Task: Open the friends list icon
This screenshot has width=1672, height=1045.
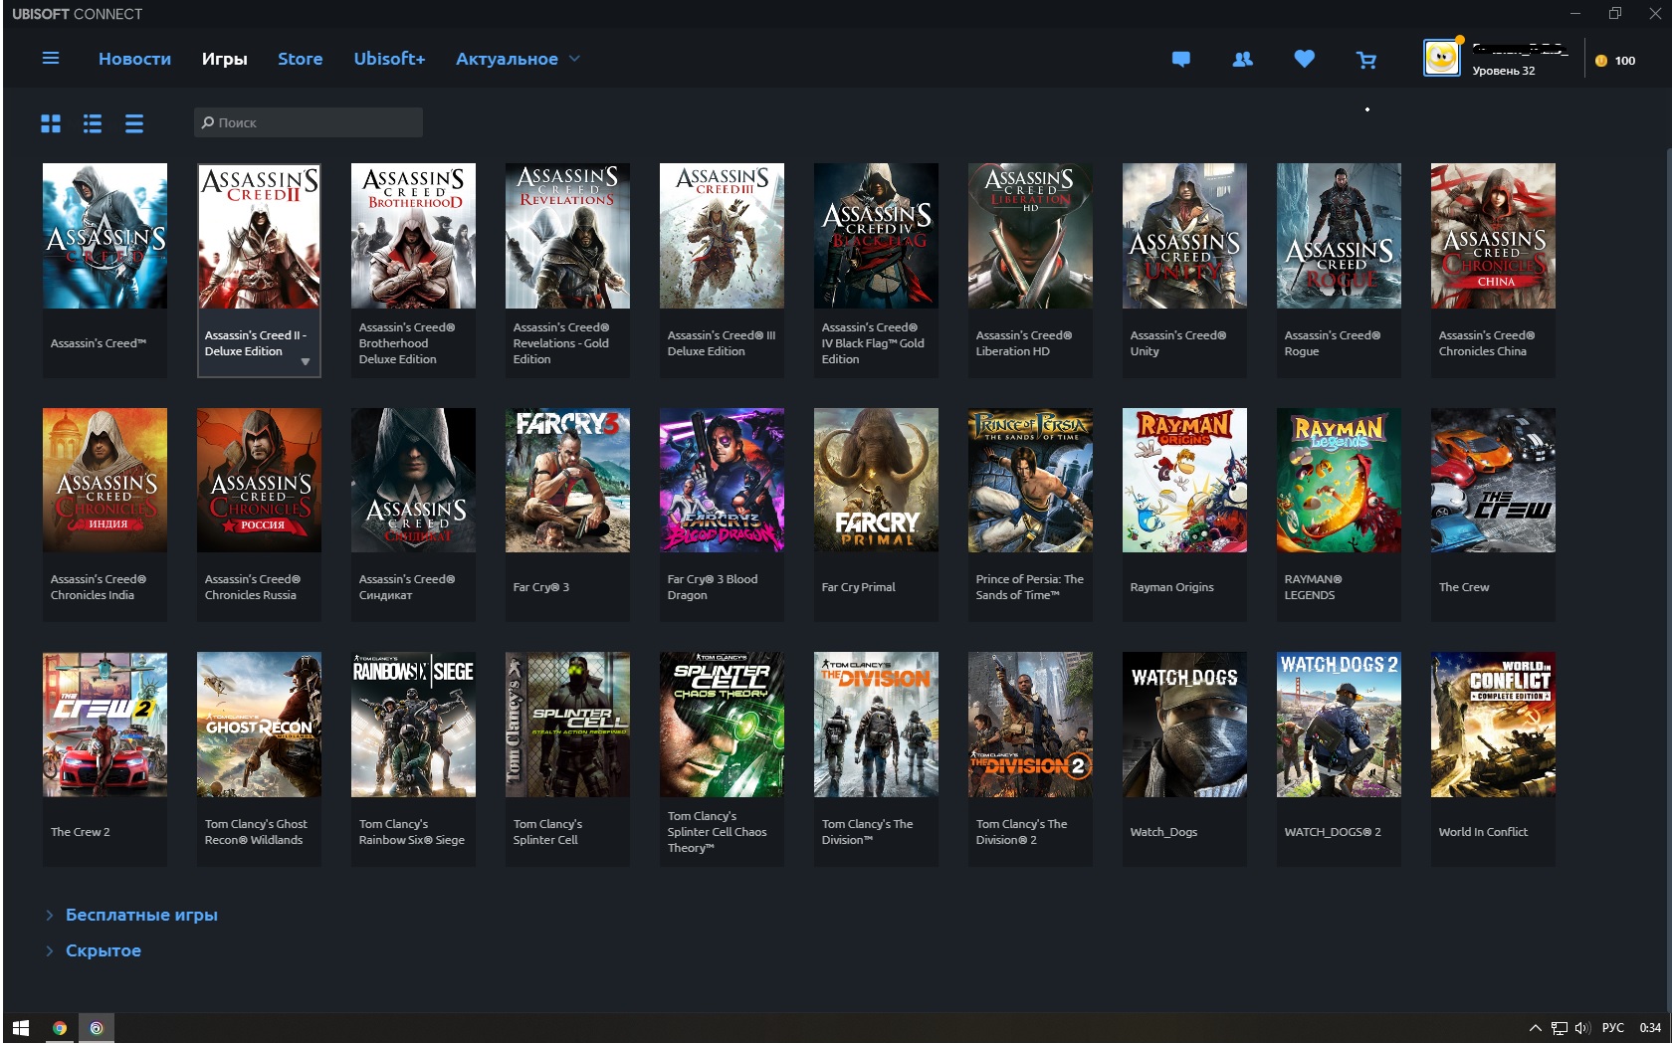Action: [x=1241, y=60]
